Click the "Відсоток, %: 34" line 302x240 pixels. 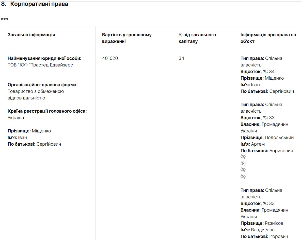click(x=258, y=72)
